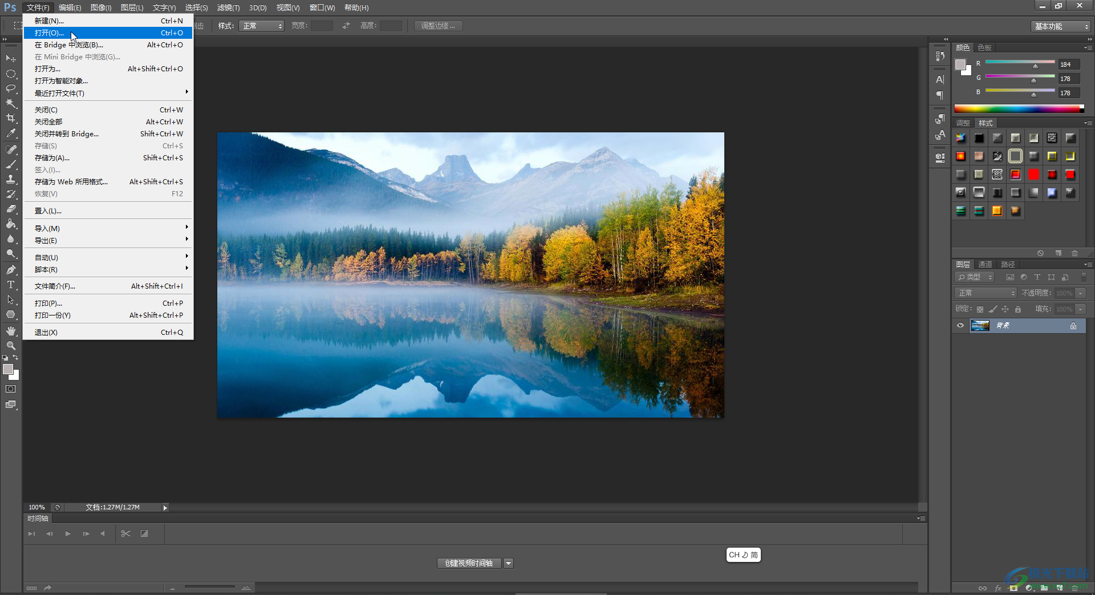Hide the 背景 layer with eye icon
Viewport: 1095px width, 595px height.
click(960, 325)
